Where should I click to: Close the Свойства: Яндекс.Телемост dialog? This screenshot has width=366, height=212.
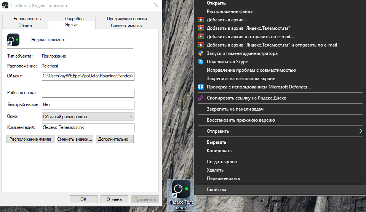click(x=156, y=5)
